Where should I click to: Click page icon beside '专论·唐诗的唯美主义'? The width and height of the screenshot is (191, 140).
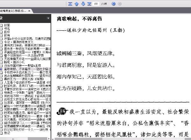point(1,42)
